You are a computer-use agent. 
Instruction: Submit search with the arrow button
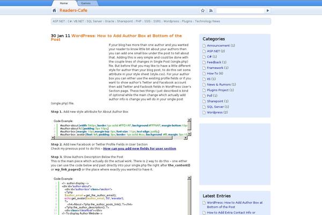tap(268, 11)
